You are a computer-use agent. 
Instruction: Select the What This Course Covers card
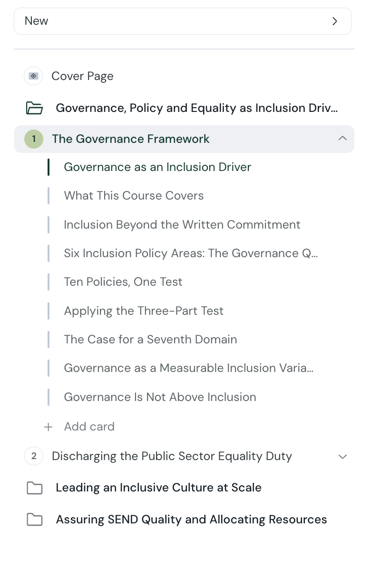click(x=134, y=196)
